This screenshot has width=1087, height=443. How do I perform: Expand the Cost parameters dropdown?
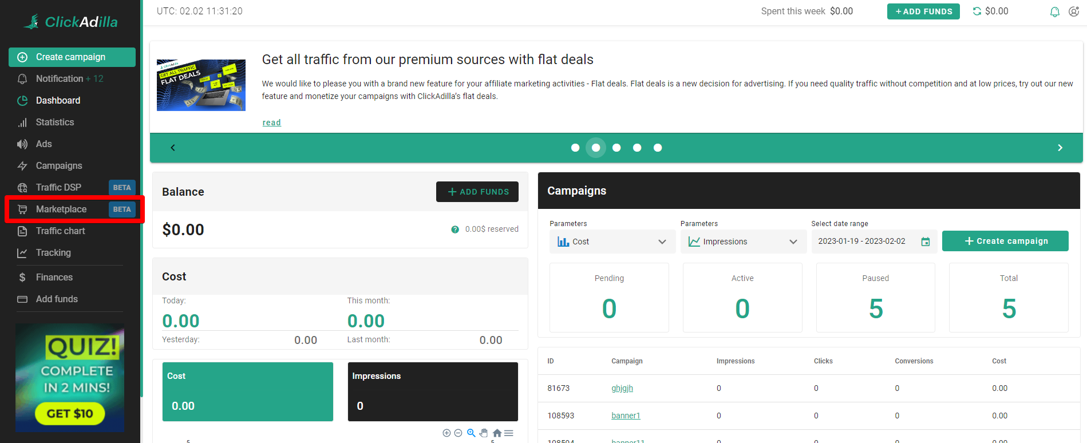click(611, 242)
